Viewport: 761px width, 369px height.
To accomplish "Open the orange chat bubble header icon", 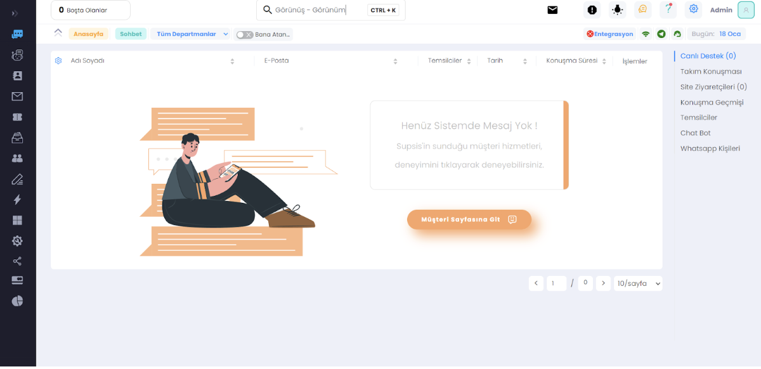I will coord(642,10).
